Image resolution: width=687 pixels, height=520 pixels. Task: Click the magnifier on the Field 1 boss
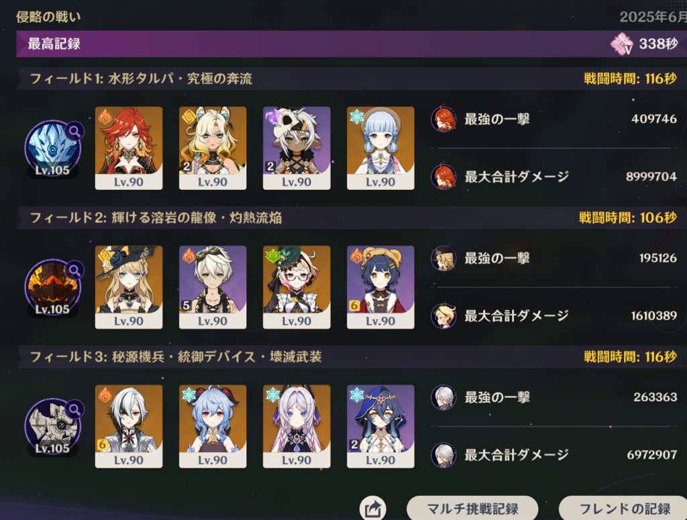click(74, 131)
